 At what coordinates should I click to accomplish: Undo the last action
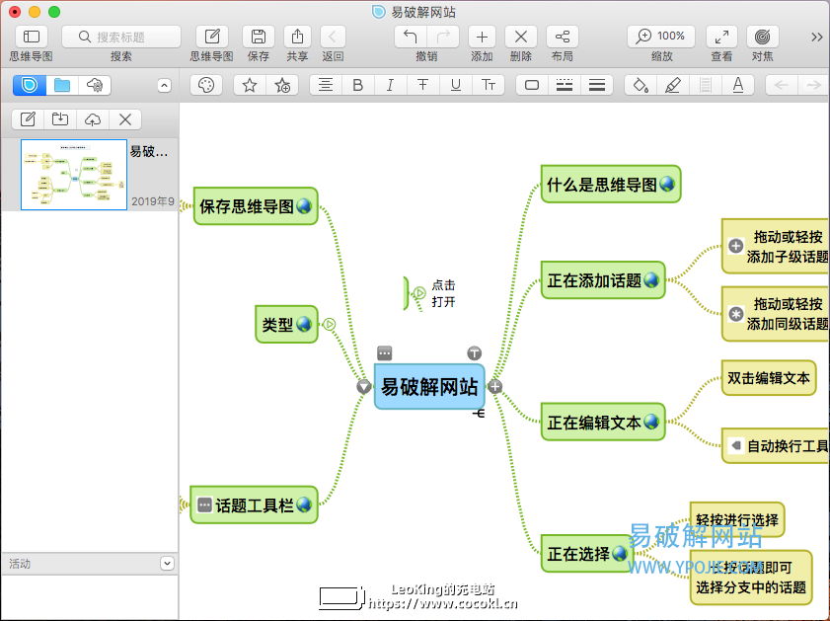411,37
